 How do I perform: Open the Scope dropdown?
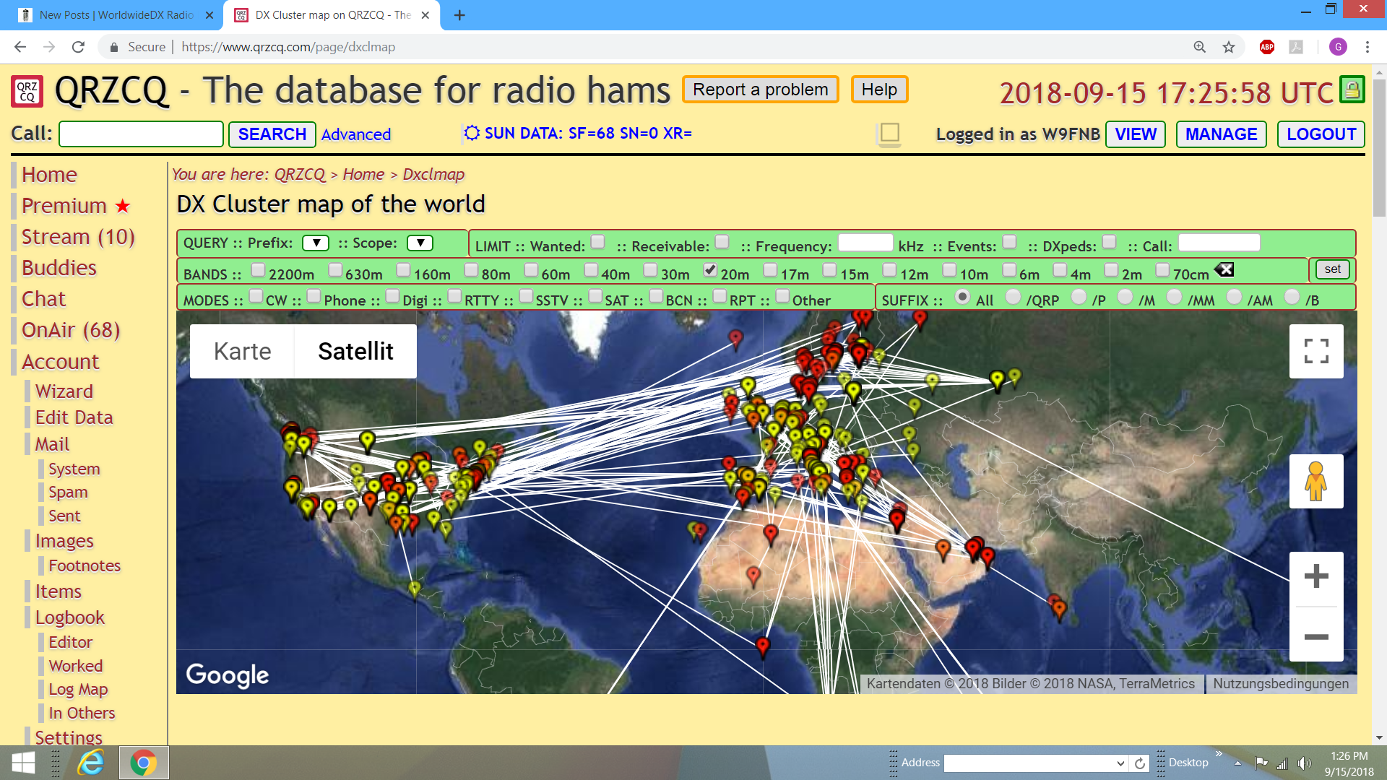[420, 243]
